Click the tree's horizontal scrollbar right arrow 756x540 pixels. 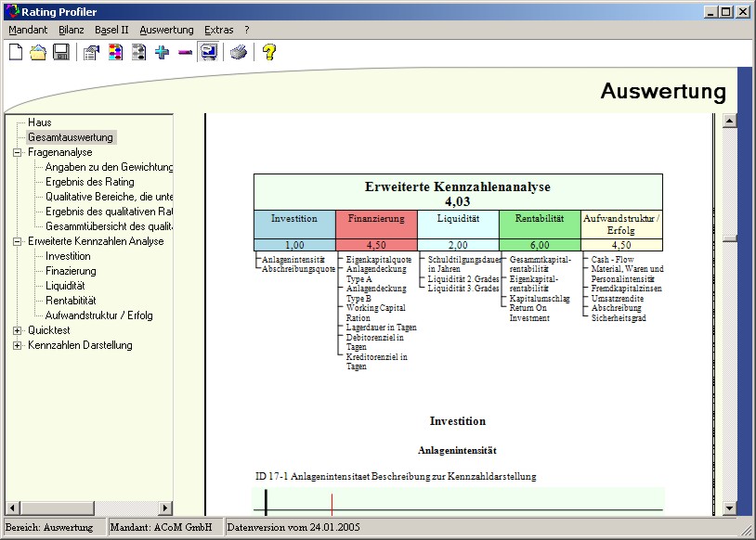[x=165, y=508]
